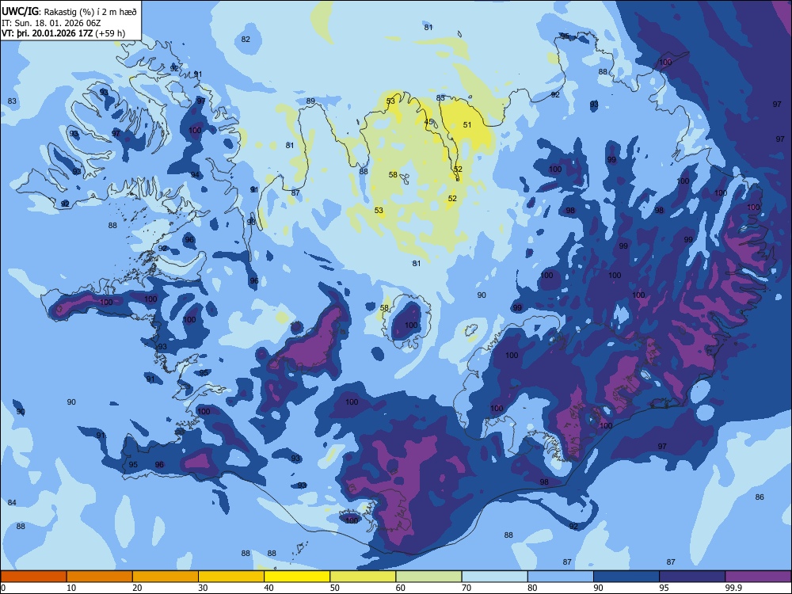
Task: Select the legend tick label '60'
Action: coord(401,588)
